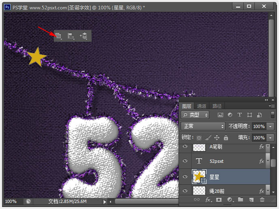Click layers list scroll up arrow
This screenshot has width=279, height=209.
(273, 147)
